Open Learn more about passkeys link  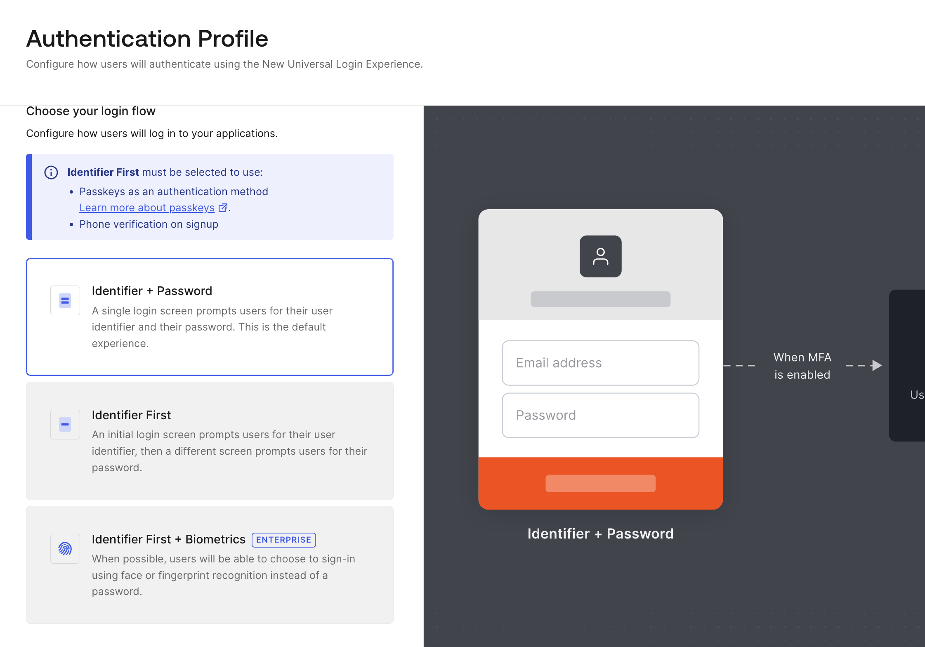pos(147,208)
